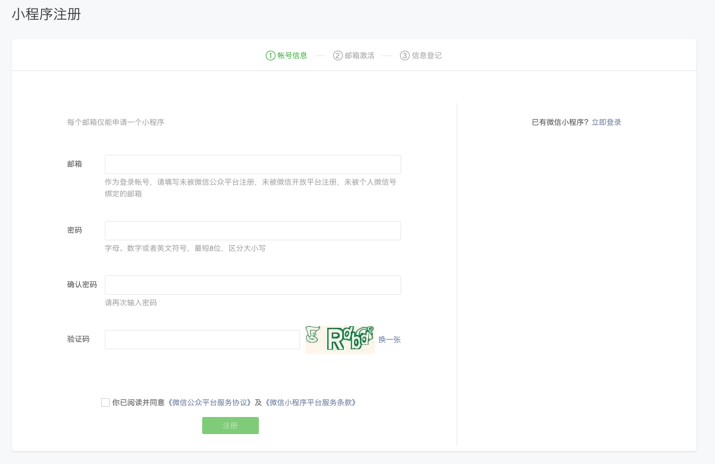This screenshot has height=464, width=715.
Task: Click the captcha image to refresh it
Action: [340, 339]
